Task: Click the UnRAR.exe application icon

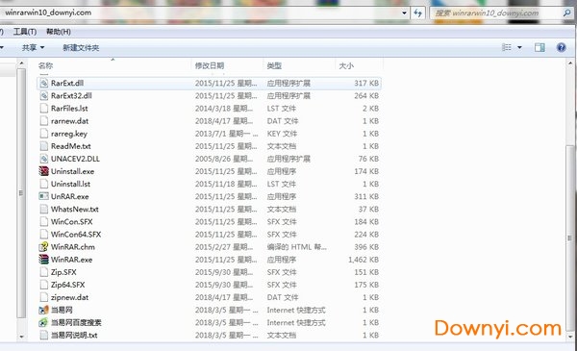Action: pyautogui.click(x=44, y=196)
